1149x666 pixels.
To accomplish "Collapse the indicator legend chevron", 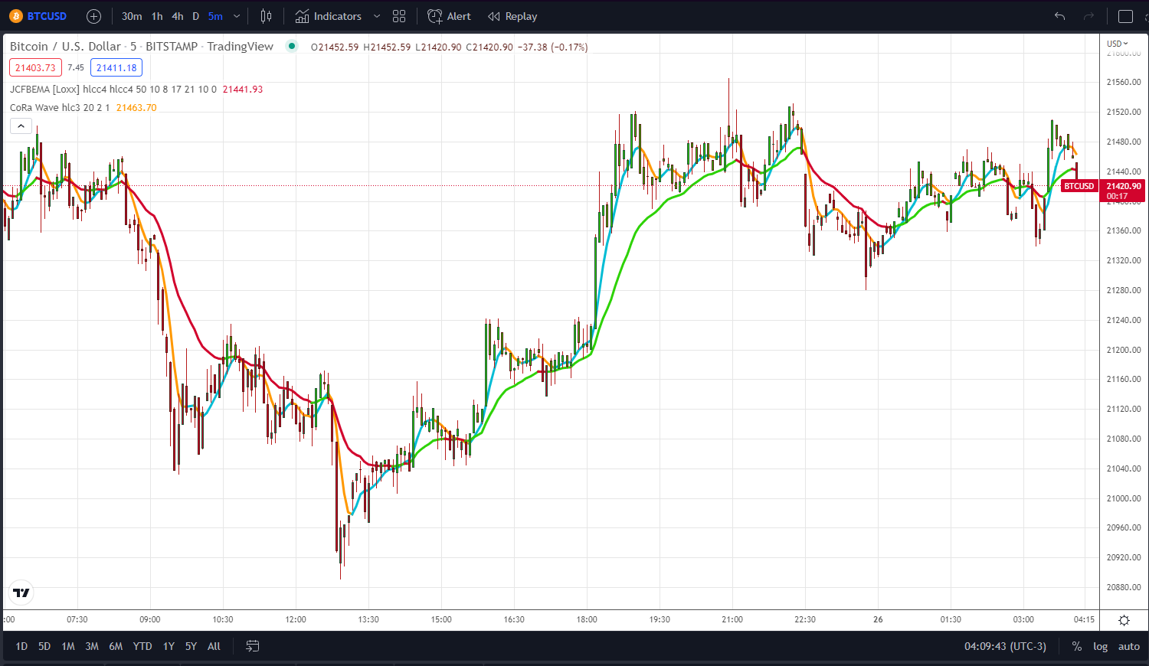I will pos(21,126).
